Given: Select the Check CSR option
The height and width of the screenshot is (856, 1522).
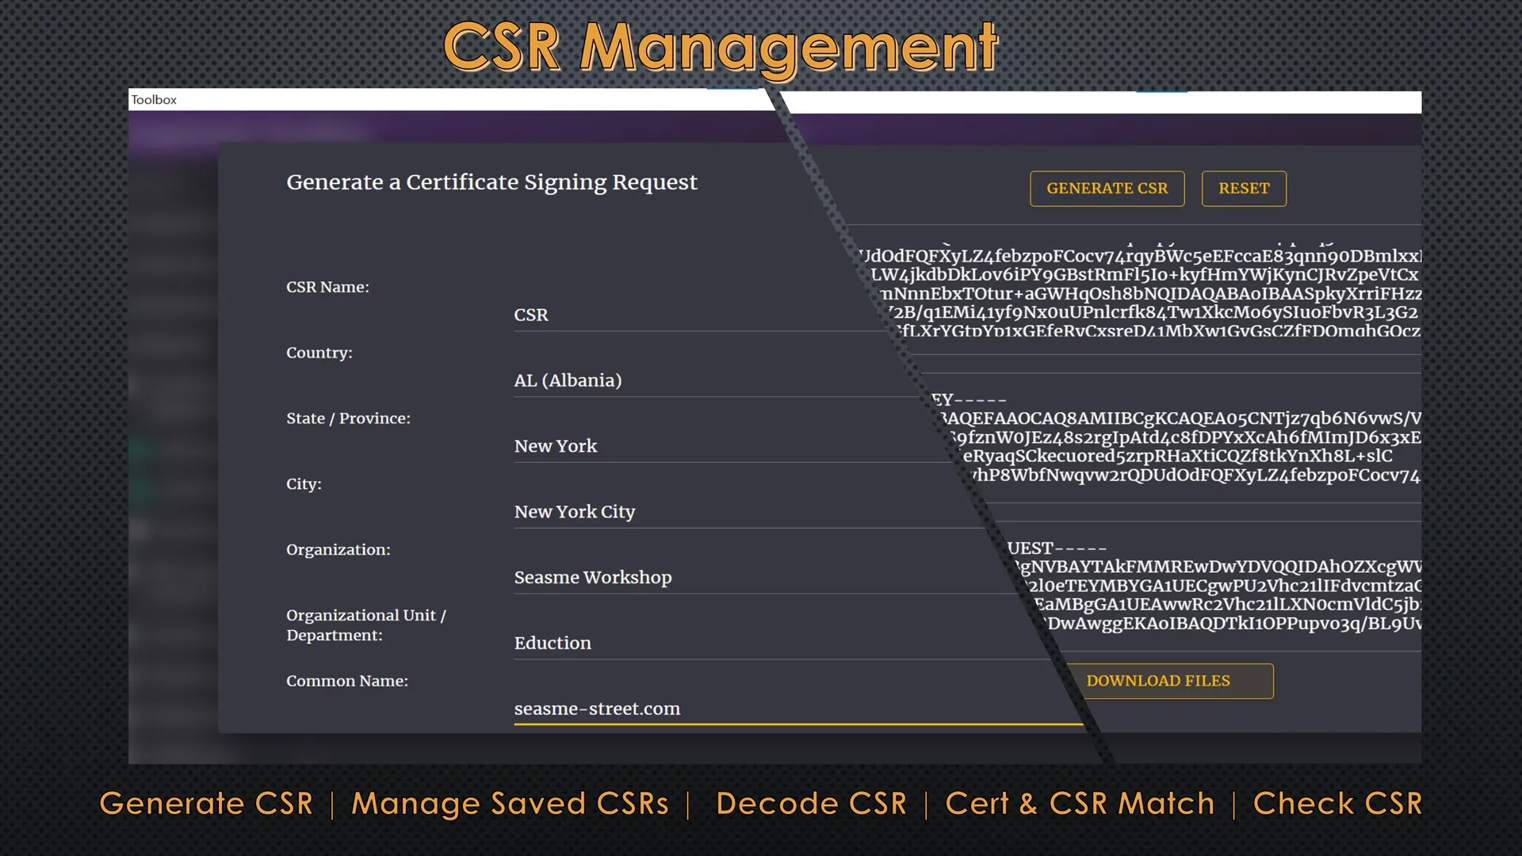Looking at the screenshot, I should click(1337, 804).
